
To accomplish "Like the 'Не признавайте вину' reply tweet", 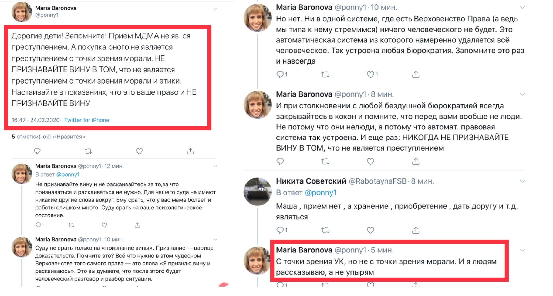I will pyautogui.click(x=104, y=225).
